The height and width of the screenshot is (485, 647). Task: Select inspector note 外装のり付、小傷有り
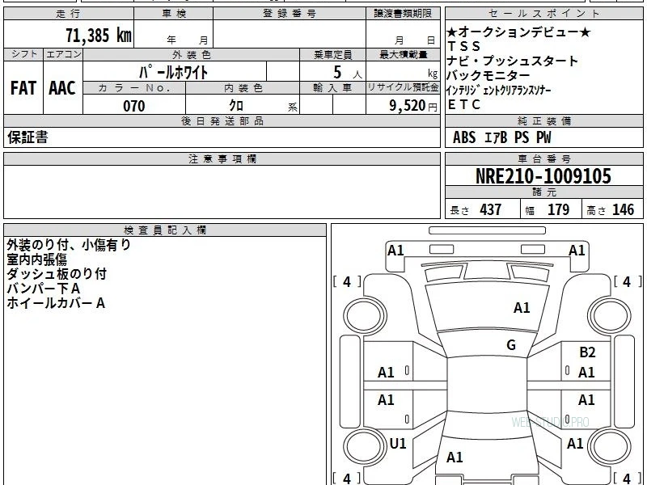[x=69, y=245]
